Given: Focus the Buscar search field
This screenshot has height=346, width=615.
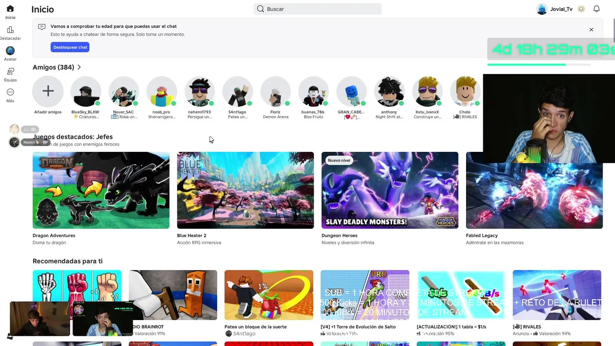Looking at the screenshot, I should pyautogui.click(x=318, y=9).
